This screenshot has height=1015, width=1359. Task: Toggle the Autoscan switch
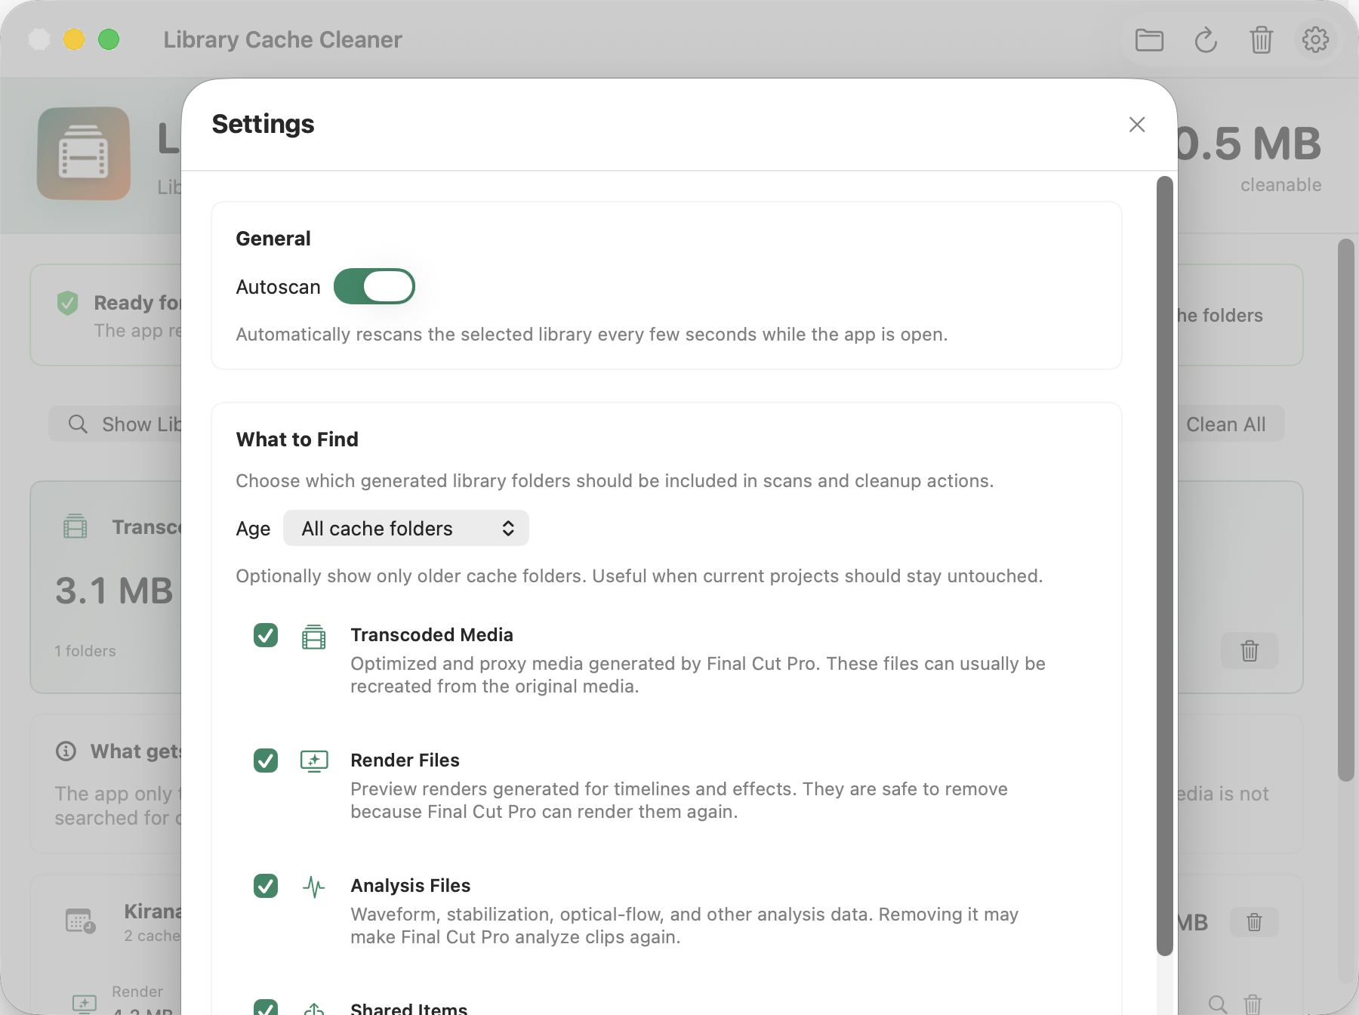[374, 287]
